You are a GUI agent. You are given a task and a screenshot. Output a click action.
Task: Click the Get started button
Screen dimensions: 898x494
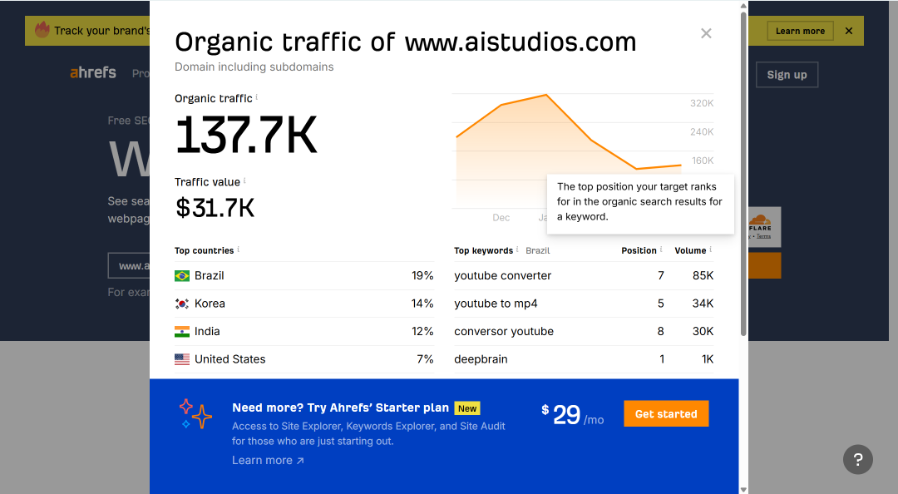(x=666, y=414)
